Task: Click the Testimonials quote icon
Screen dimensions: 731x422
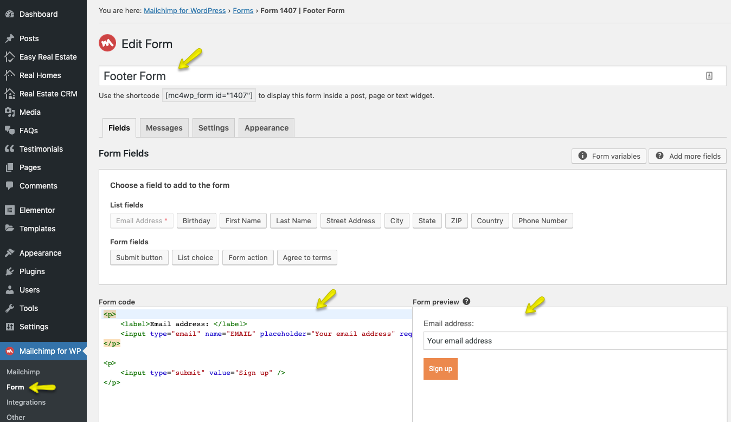Action: coord(10,149)
